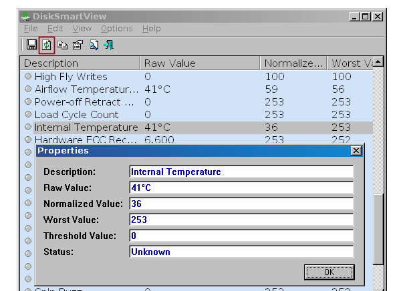
Task: Sort by the Worst Value column header
Action: [x=350, y=63]
